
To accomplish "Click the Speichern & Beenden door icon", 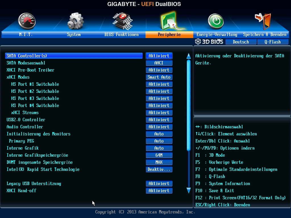I will (x=263, y=21).
